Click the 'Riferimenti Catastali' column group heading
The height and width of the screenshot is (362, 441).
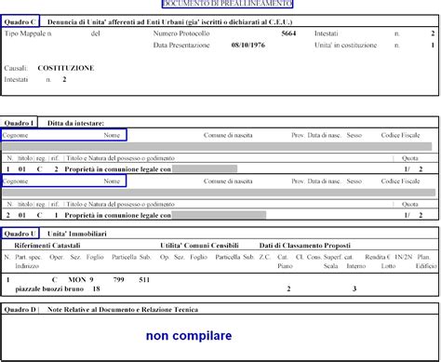47,246
